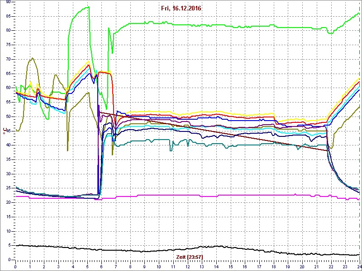Click the 50 value on the temperature axis
The image size is (362, 271).
coord(9,116)
